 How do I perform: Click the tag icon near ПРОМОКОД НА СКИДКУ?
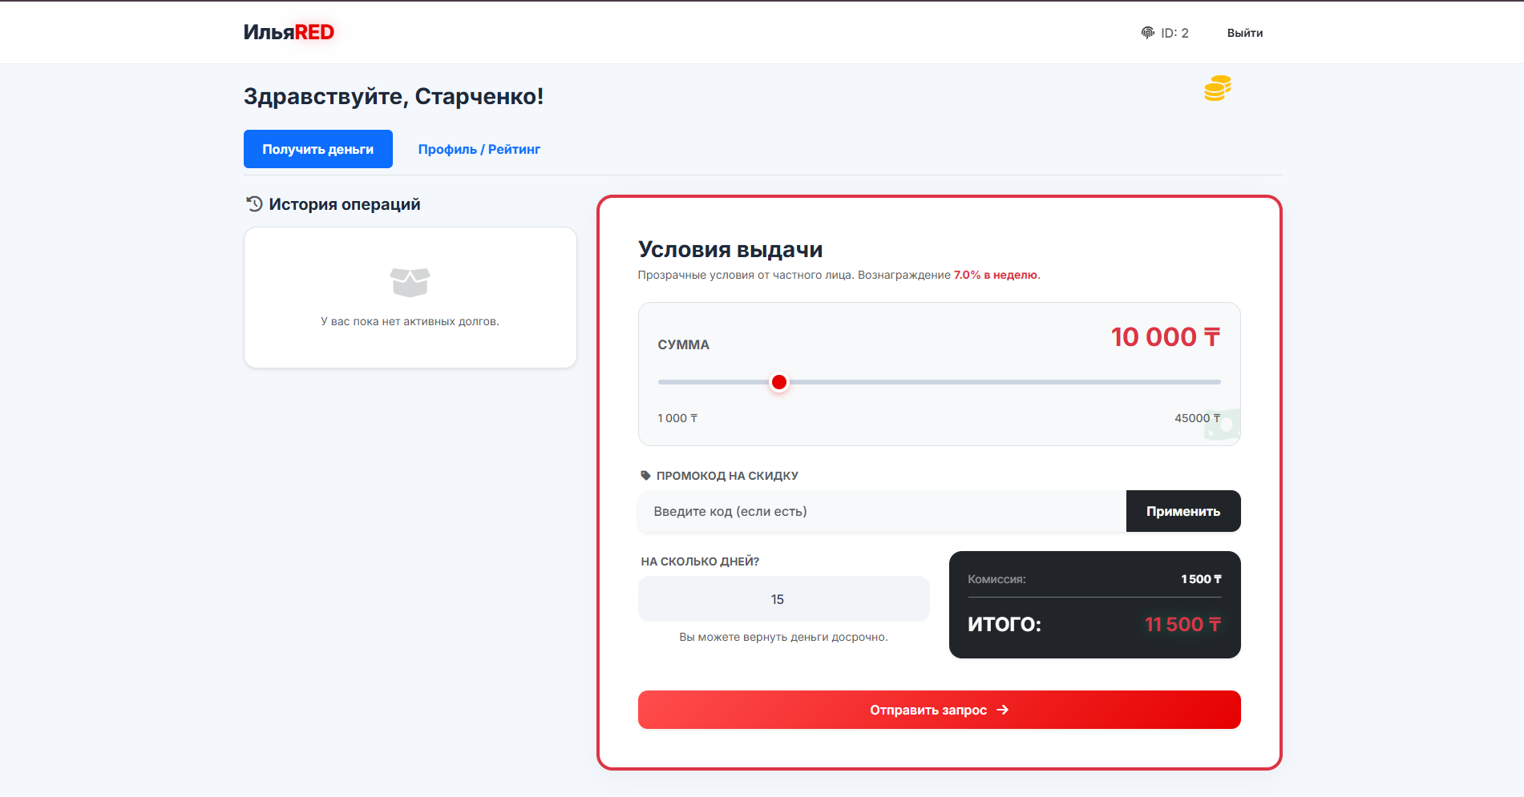click(x=645, y=474)
